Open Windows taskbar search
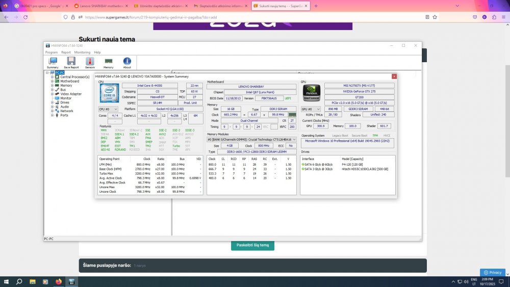Viewport: 510px width, 287px height. (x=19, y=282)
